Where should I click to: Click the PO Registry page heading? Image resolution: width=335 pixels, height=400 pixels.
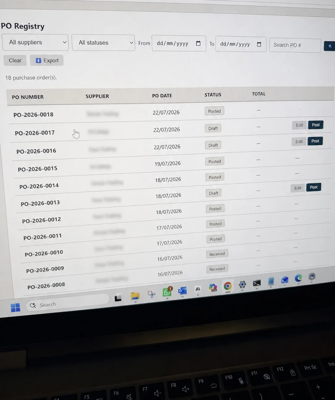pos(23,26)
